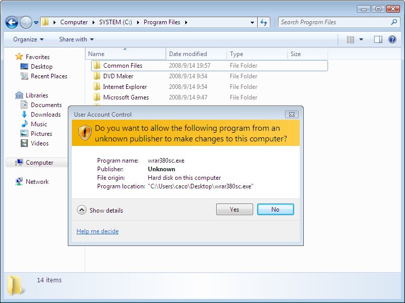Close the User Account Control dialog
The width and height of the screenshot is (405, 303).
click(x=292, y=115)
